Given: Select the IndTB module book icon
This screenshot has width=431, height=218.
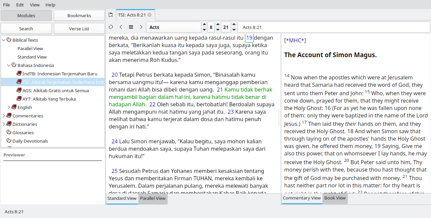Looking at the screenshot, I should click(x=19, y=74).
